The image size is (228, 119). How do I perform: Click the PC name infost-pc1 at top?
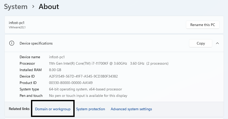(17, 23)
